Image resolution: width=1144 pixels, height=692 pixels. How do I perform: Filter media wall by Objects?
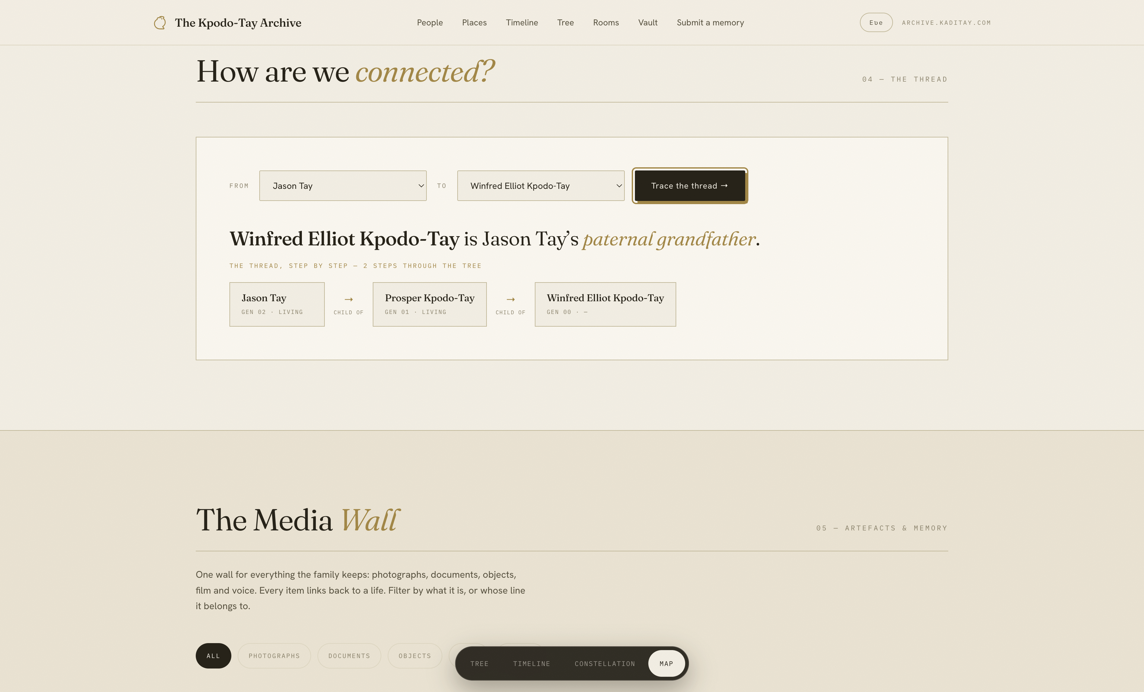point(415,655)
